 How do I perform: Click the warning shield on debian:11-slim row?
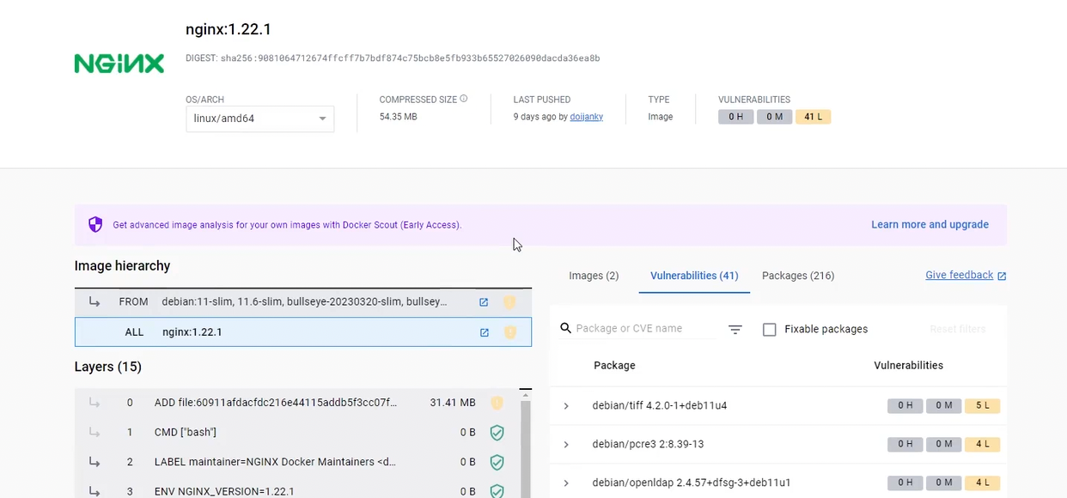pyautogui.click(x=509, y=302)
